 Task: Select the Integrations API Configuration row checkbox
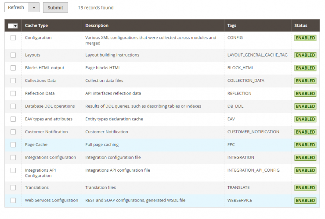(x=13, y=170)
